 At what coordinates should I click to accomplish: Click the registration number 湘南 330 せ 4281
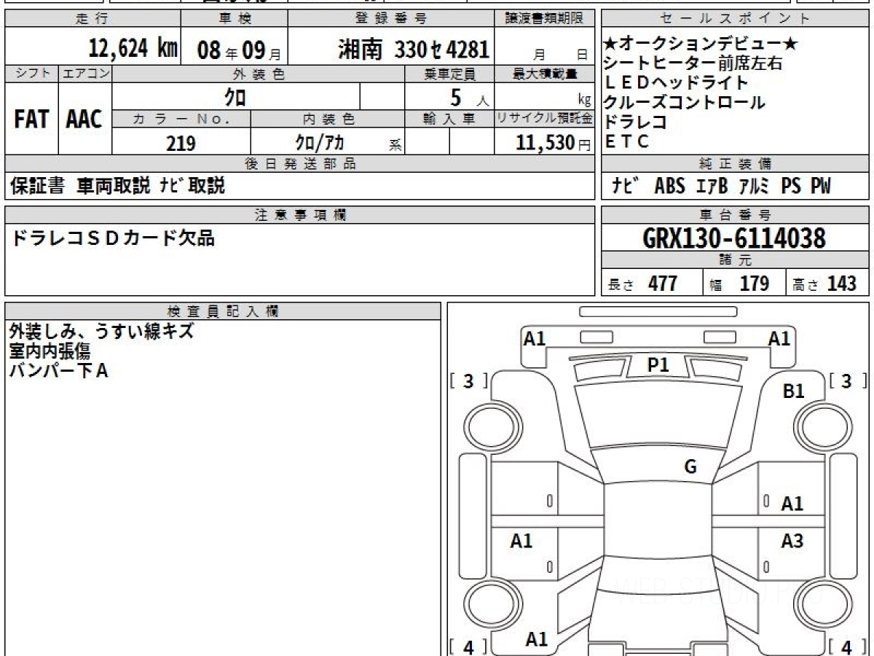(x=413, y=49)
